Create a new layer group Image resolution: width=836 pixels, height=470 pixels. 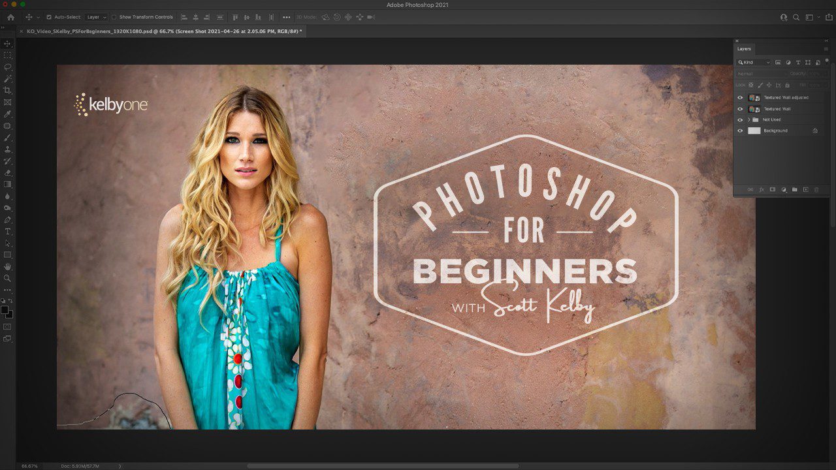[x=795, y=189]
